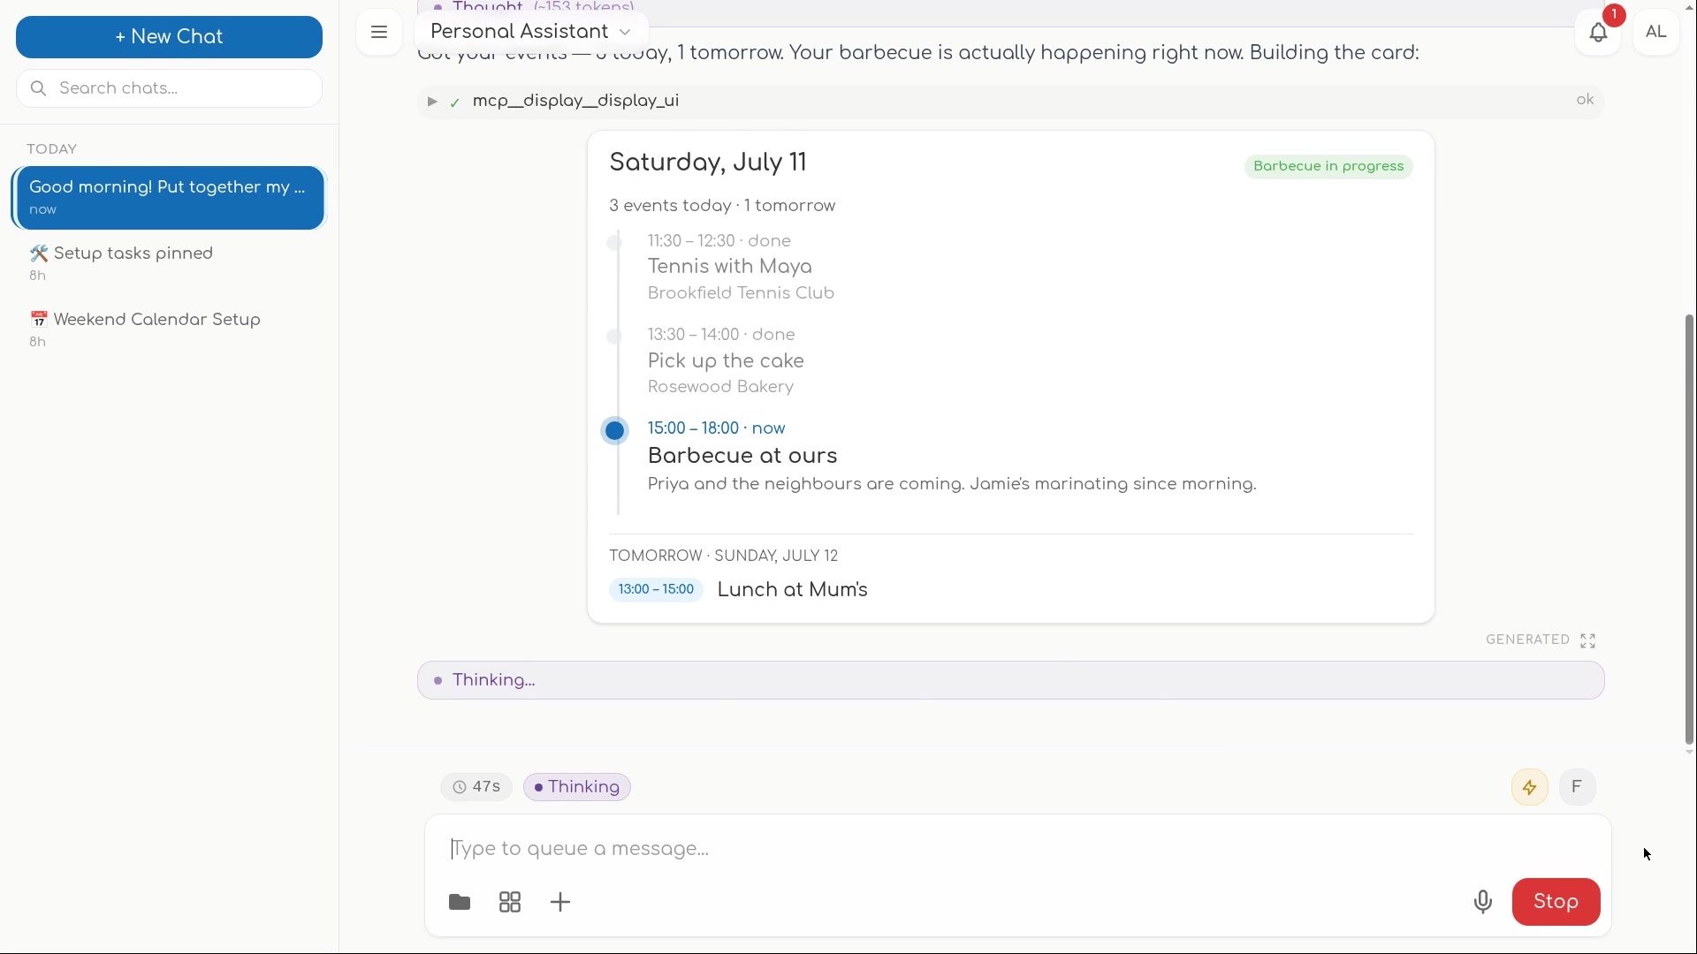
Task: Click the Tennis event timeline dot
Action: 614,243
